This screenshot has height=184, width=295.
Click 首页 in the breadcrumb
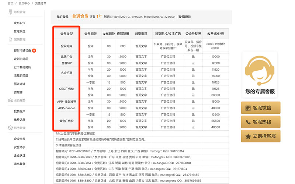pyautogui.click(x=11, y=3)
